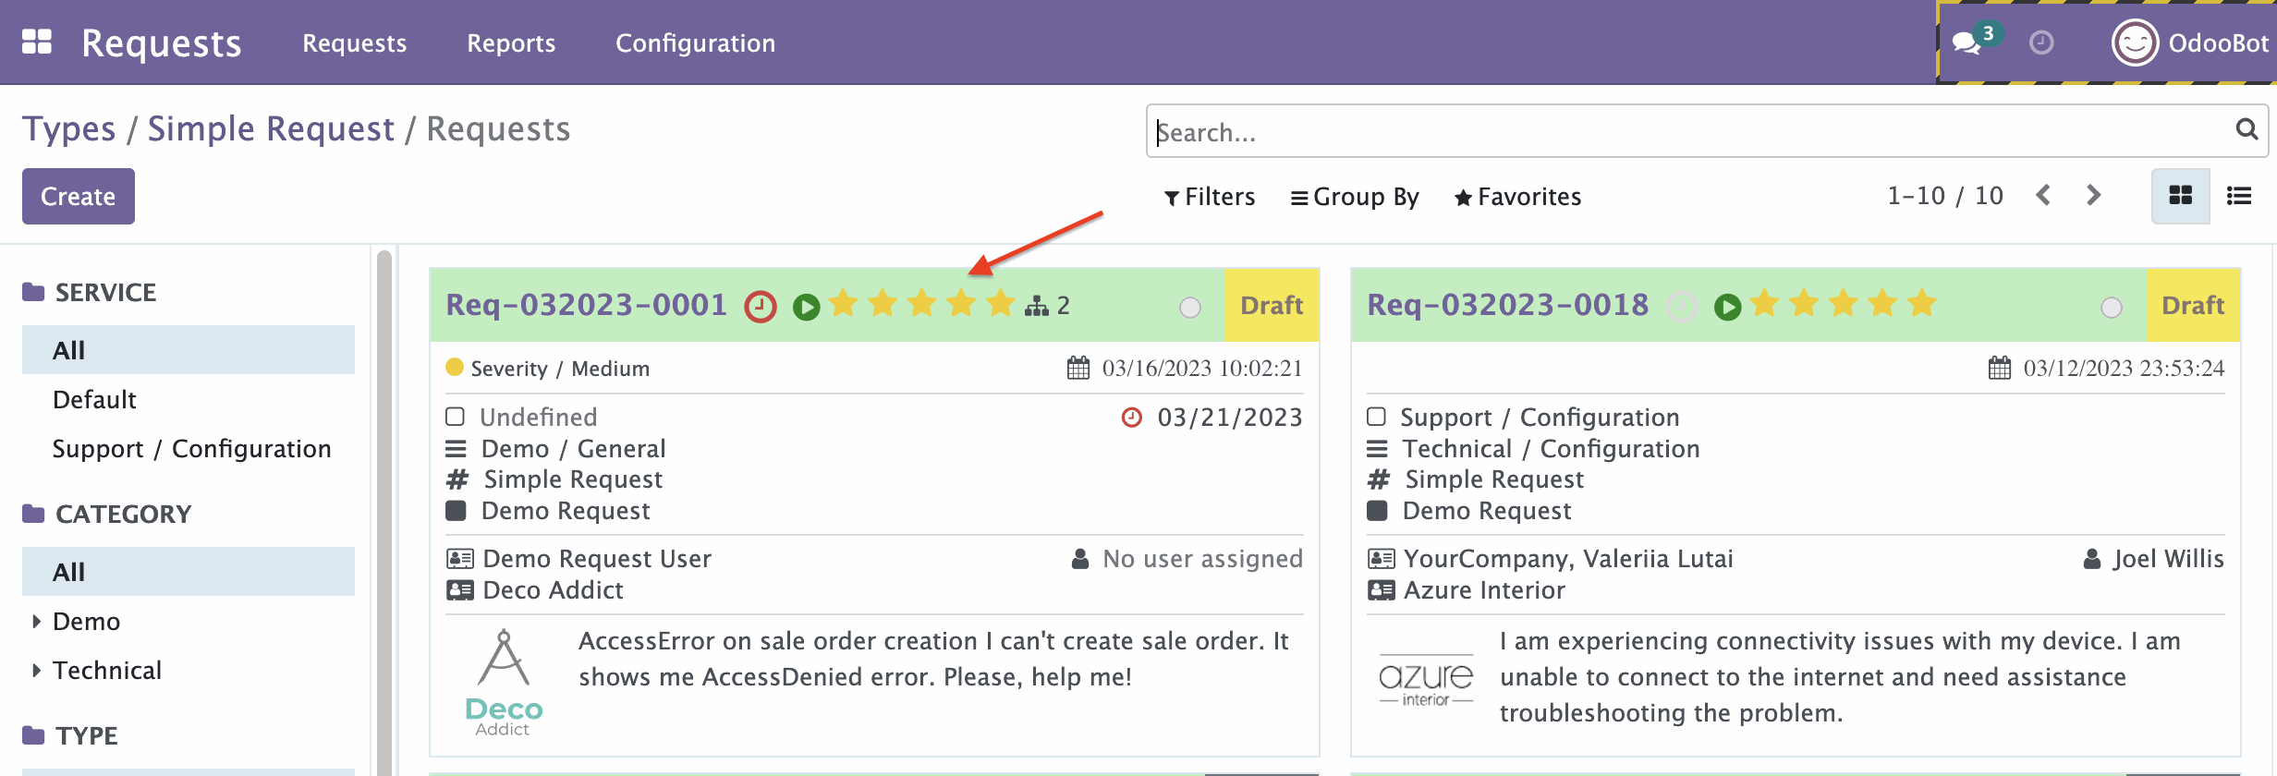Image resolution: width=2277 pixels, height=776 pixels.
Task: Click calendar icon beside 03/12/2023 23:53:24
Action: coord(2000,369)
